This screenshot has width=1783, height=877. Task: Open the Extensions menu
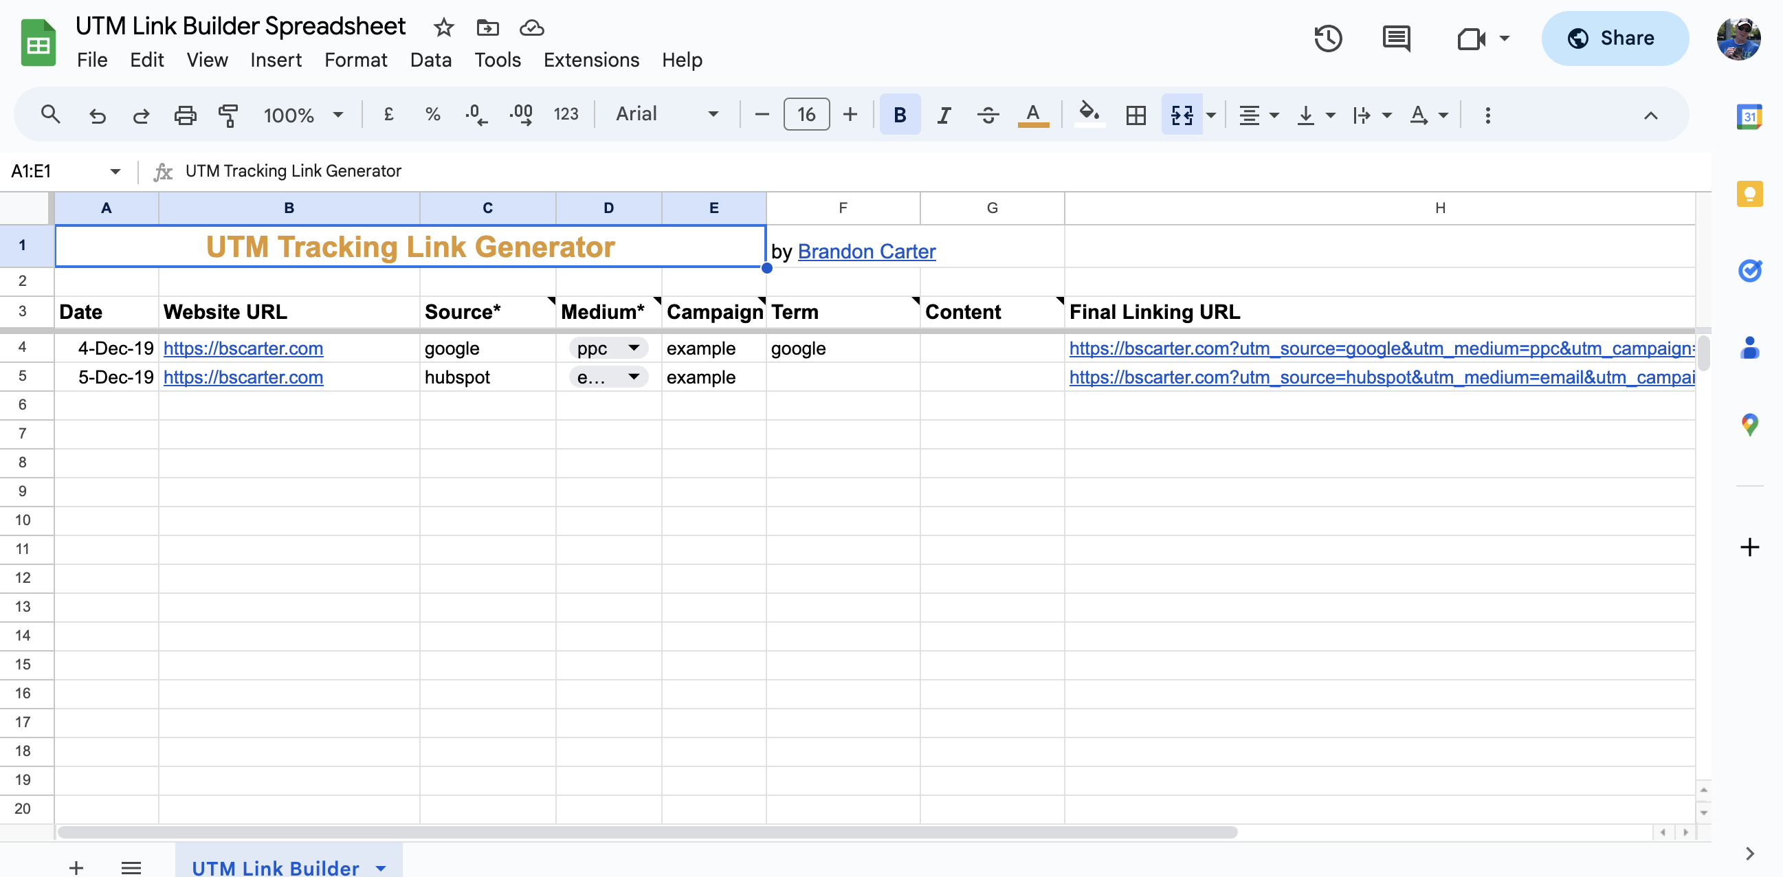coord(591,60)
